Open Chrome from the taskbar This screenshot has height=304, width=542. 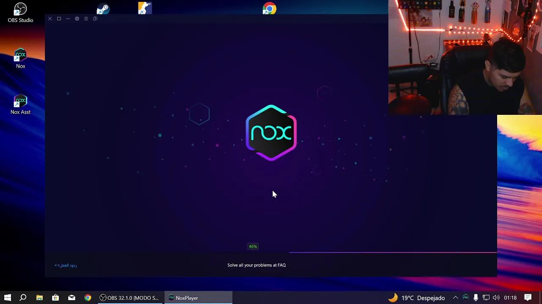pyautogui.click(x=88, y=298)
